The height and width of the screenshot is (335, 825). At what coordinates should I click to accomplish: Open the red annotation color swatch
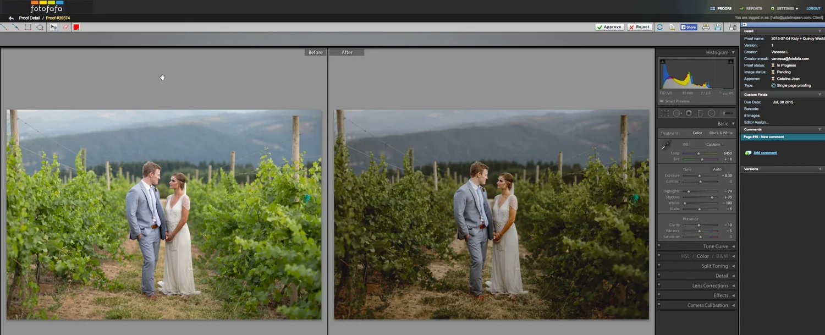[x=76, y=27]
